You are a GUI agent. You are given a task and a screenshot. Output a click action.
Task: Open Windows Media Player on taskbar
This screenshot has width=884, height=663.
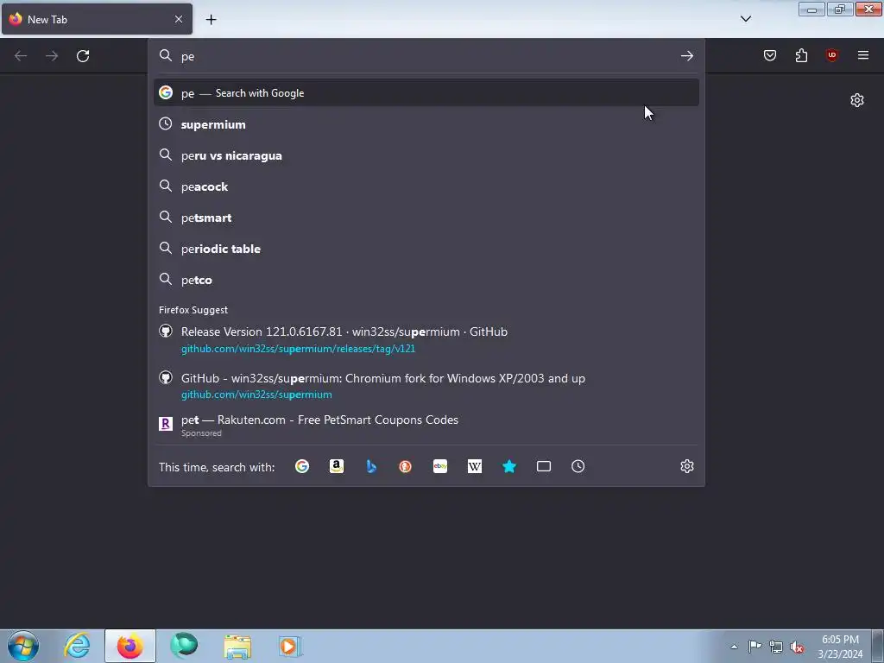coord(290,646)
